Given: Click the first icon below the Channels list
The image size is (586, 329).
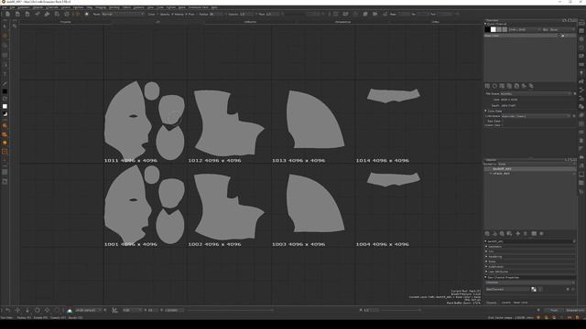Looking at the screenshot, I should [487, 86].
